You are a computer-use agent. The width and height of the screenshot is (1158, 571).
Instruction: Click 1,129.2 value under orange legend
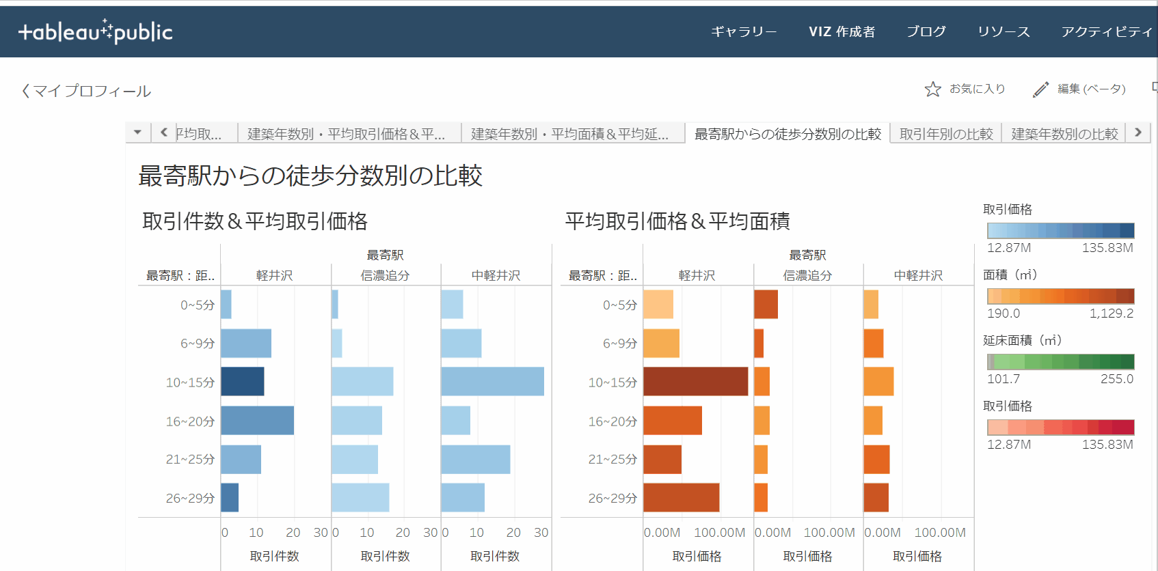point(1112,314)
